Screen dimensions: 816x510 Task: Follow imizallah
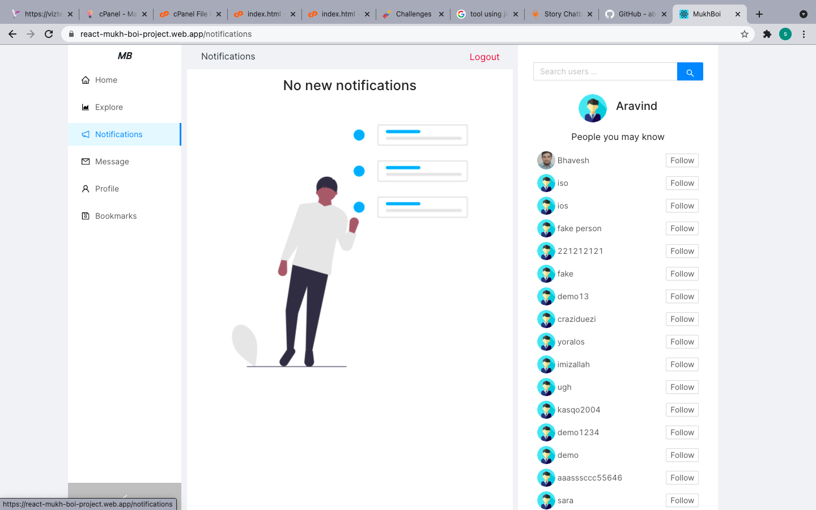pyautogui.click(x=682, y=364)
